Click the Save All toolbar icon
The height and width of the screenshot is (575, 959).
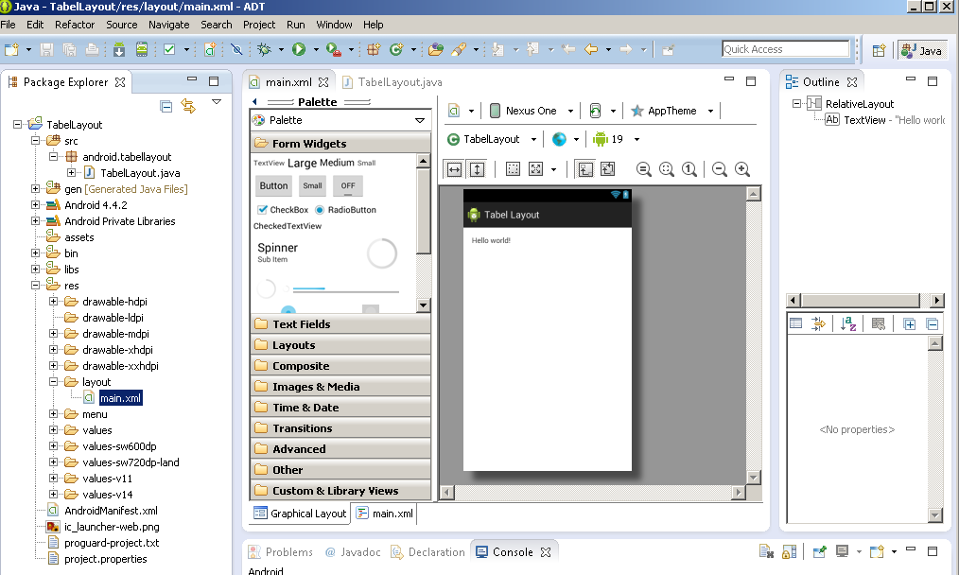[69, 49]
